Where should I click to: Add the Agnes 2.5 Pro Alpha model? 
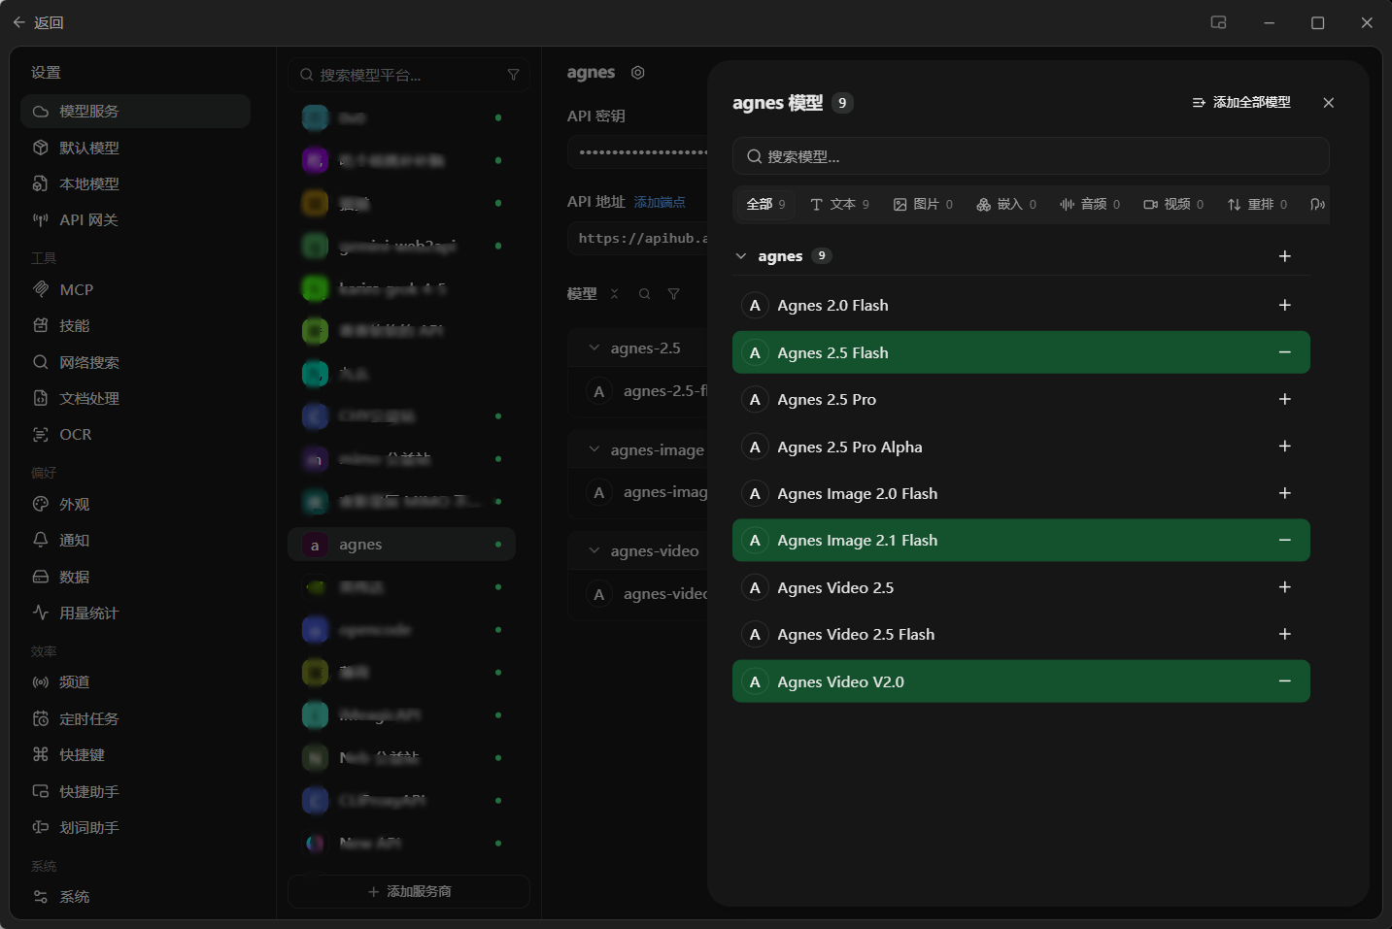[x=1285, y=447]
